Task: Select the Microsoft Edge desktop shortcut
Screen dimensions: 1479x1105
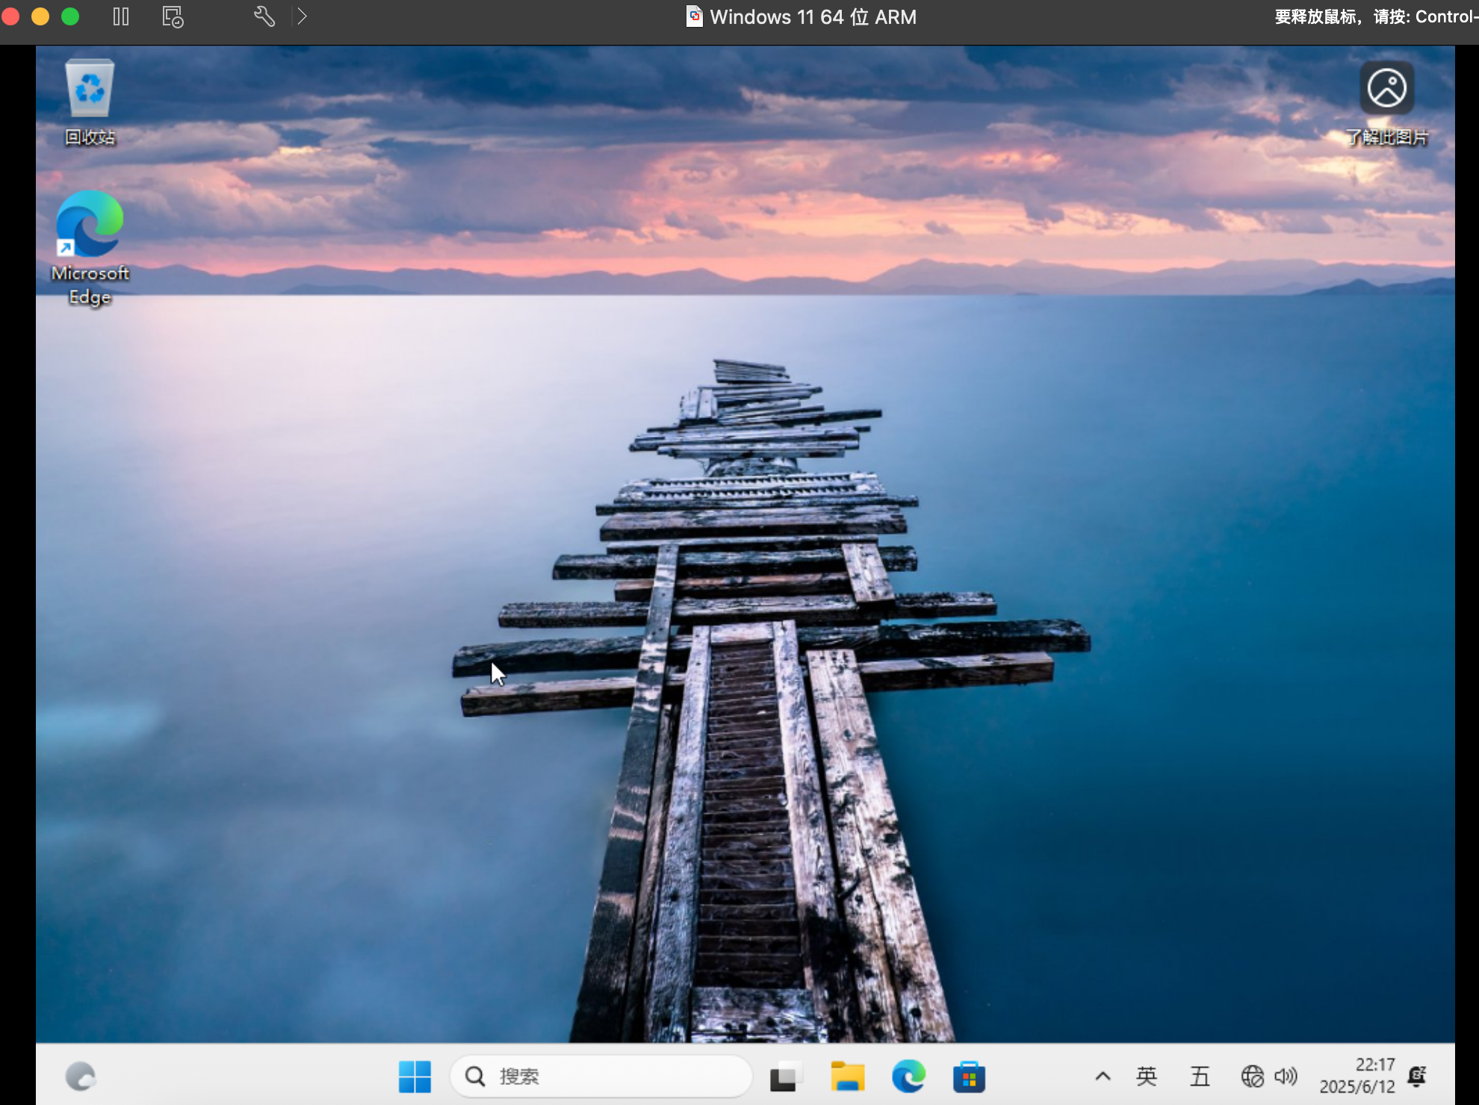Action: (90, 248)
